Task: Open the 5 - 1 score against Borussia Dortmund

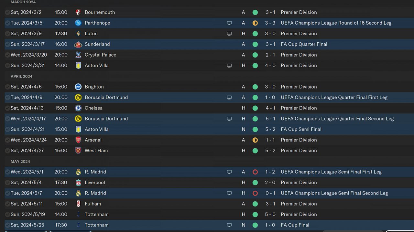Action: [x=270, y=119]
